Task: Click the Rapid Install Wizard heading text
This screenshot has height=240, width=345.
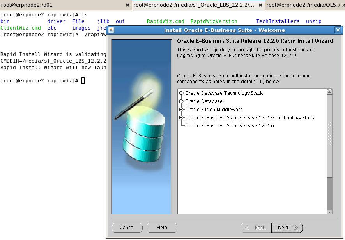Action: (x=255, y=41)
